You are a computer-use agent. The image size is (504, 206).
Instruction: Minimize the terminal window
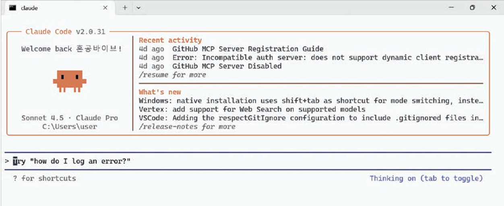(452, 8)
